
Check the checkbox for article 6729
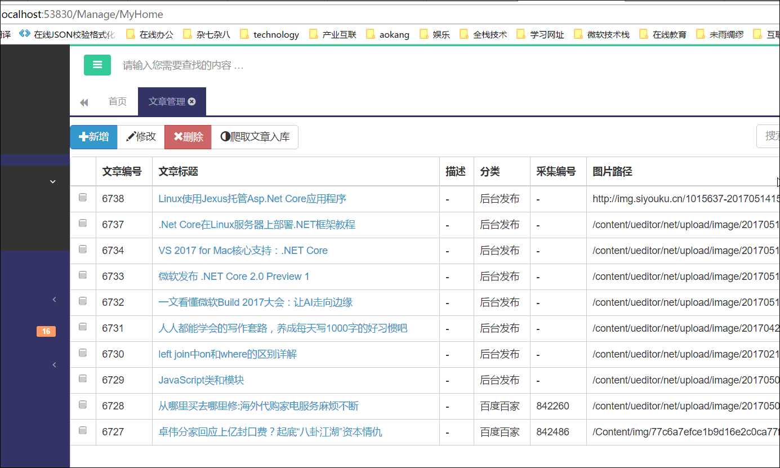point(83,378)
